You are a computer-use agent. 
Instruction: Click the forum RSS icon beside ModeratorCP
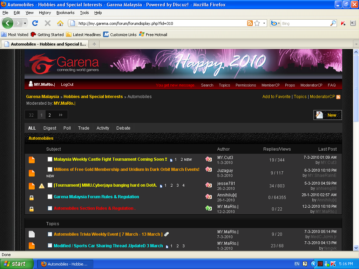(338, 97)
